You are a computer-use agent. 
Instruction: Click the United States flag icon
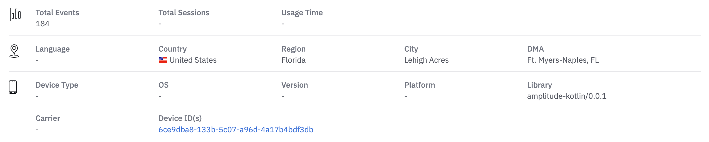(x=163, y=60)
